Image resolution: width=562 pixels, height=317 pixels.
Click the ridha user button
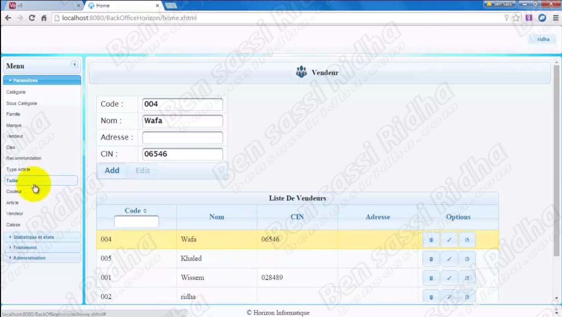point(543,39)
